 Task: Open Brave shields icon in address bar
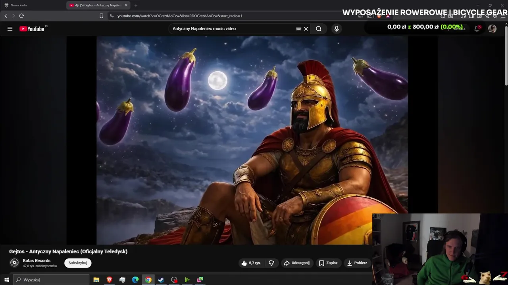click(x=379, y=16)
